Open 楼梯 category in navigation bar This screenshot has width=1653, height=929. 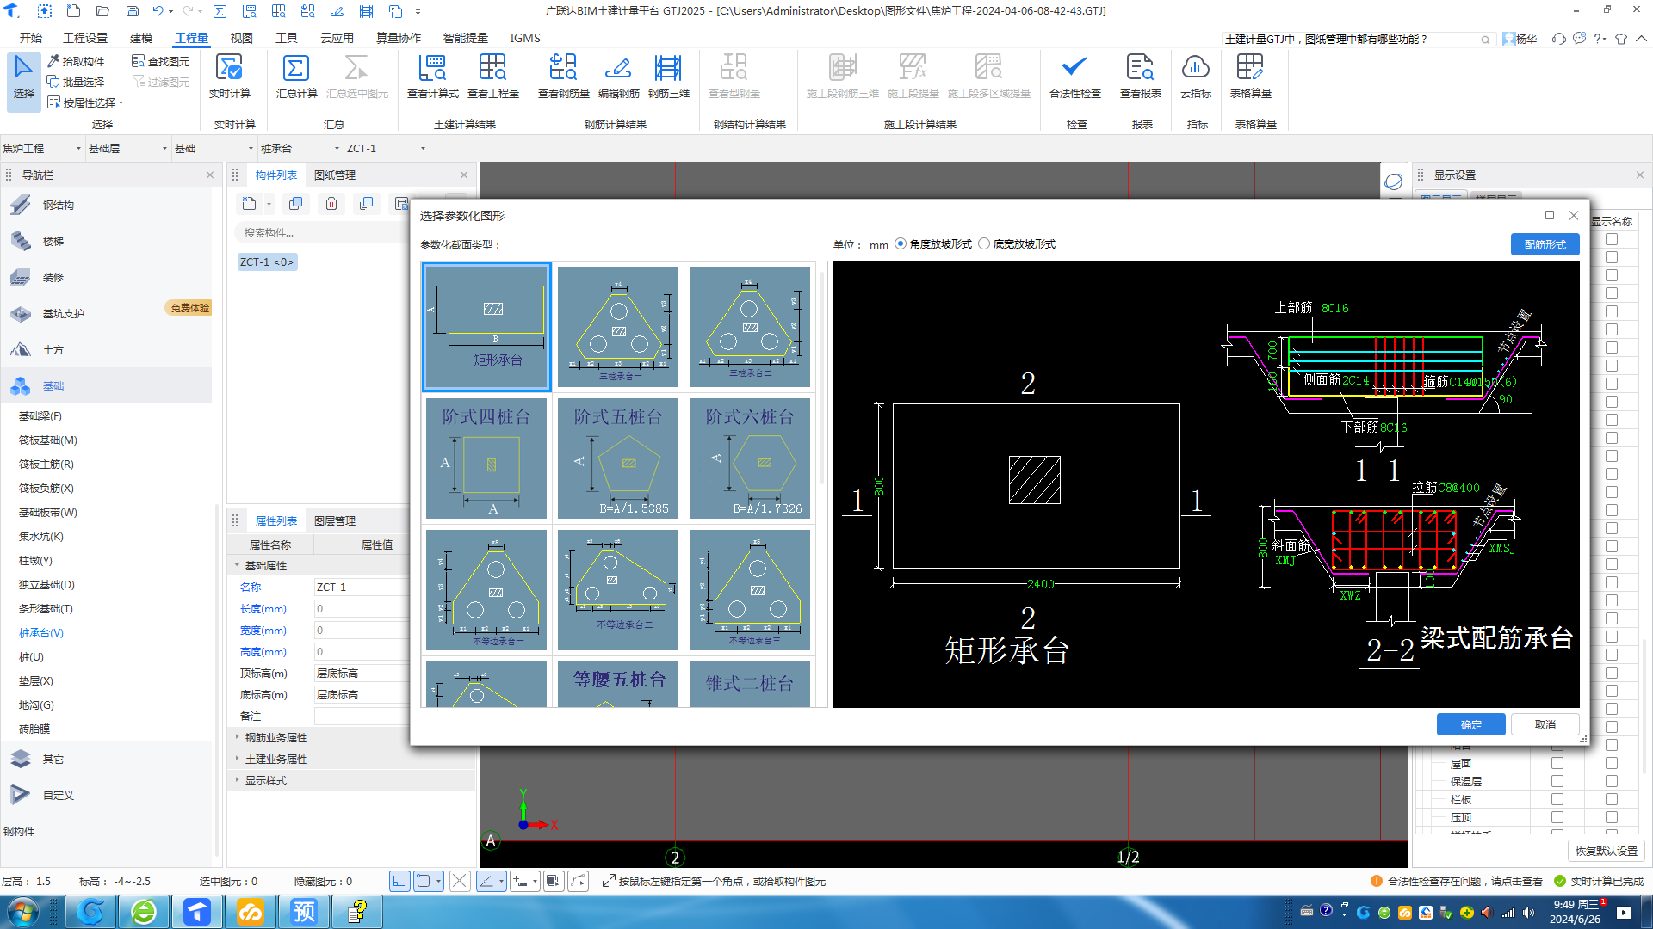pos(53,241)
